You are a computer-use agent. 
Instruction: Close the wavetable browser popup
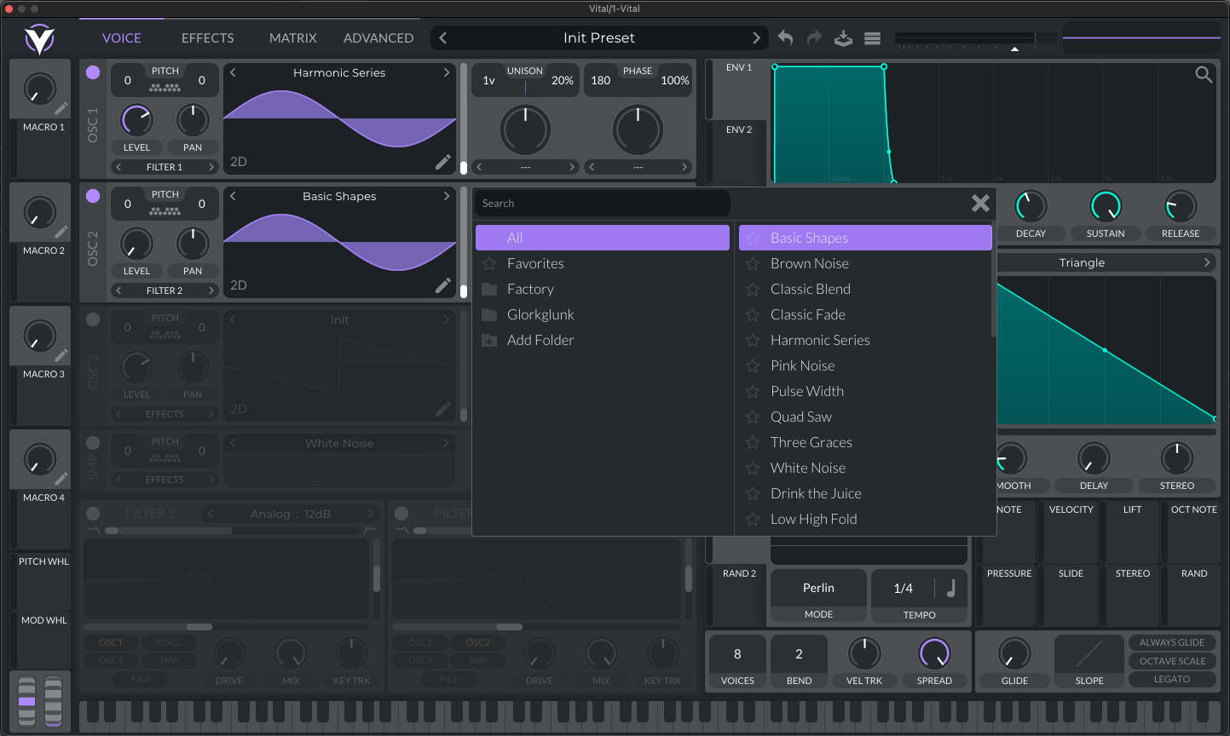980,203
